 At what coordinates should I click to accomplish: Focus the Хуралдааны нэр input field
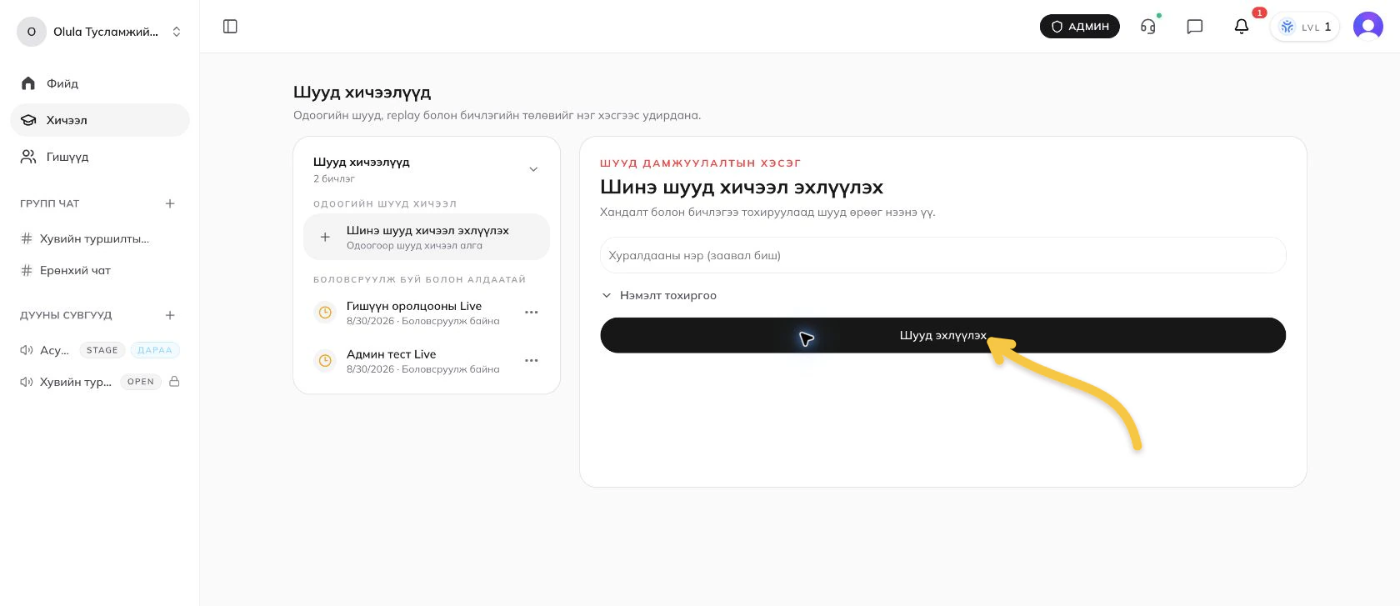943,255
